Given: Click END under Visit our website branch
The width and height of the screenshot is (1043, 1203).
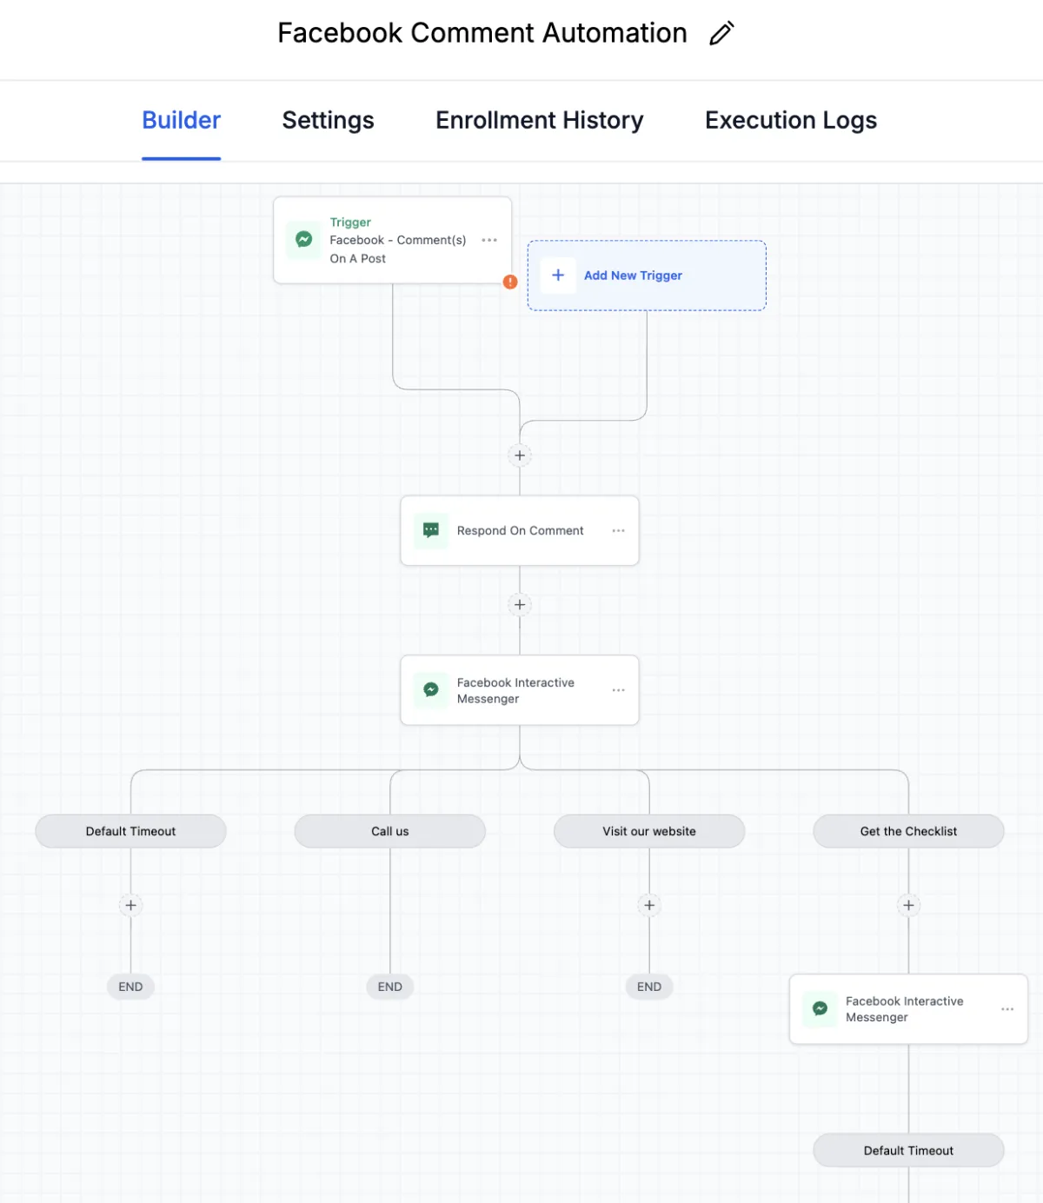Looking at the screenshot, I should pyautogui.click(x=649, y=987).
